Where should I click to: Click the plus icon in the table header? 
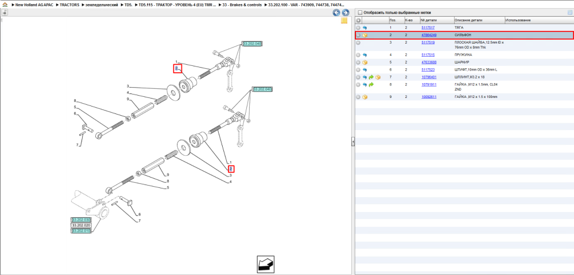coord(358,21)
